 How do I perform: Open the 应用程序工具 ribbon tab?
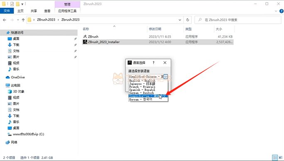click(x=67, y=11)
